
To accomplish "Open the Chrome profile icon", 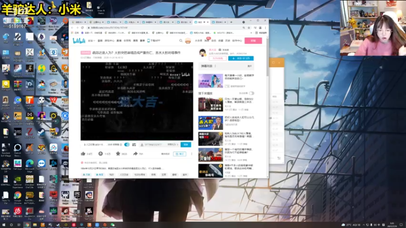I will click(x=260, y=28).
